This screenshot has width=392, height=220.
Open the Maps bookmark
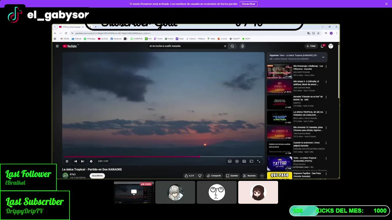[211, 39]
